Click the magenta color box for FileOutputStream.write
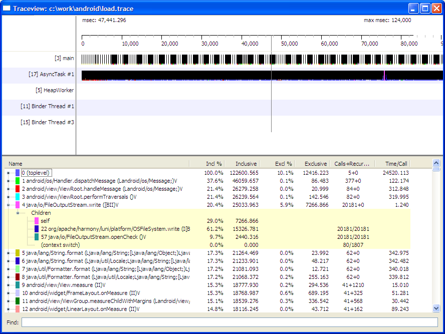Viewport: 445px width, 334px height. (x=18, y=205)
